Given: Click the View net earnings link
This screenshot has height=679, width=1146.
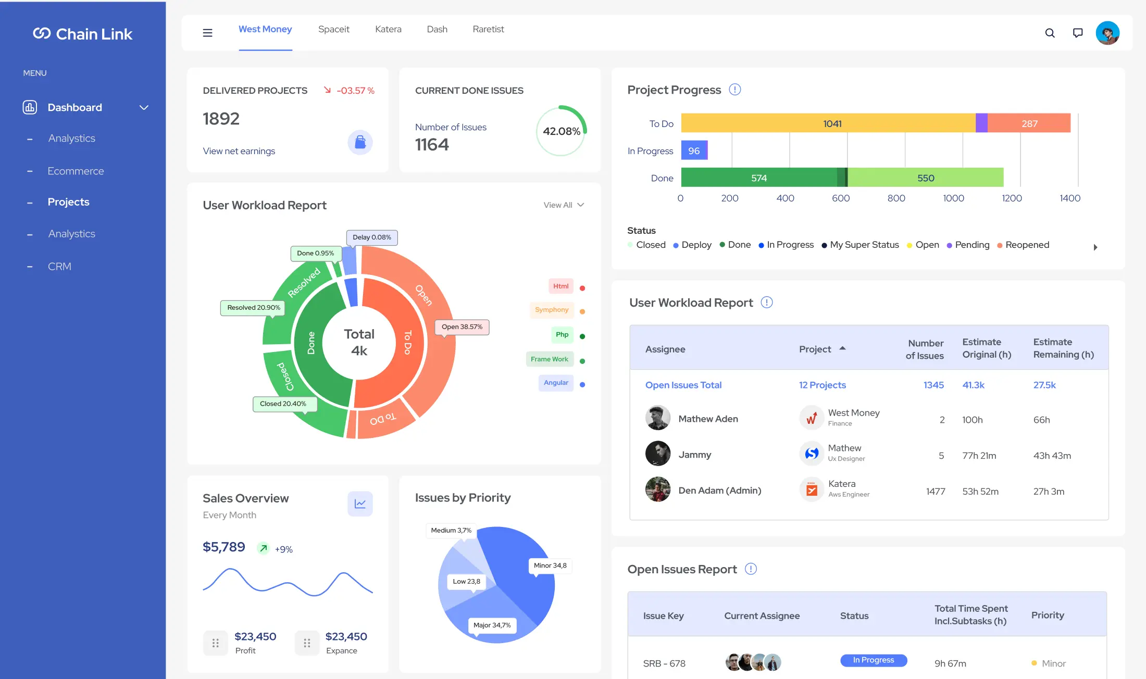Looking at the screenshot, I should 239,151.
